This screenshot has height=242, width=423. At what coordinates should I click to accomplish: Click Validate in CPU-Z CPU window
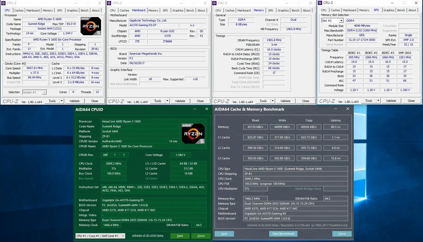[74, 101]
